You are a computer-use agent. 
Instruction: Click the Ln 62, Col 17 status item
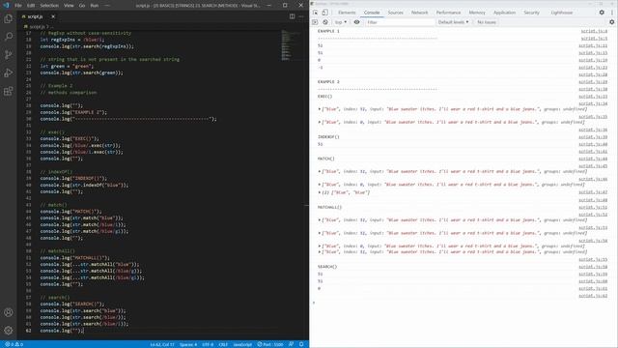pos(162,344)
